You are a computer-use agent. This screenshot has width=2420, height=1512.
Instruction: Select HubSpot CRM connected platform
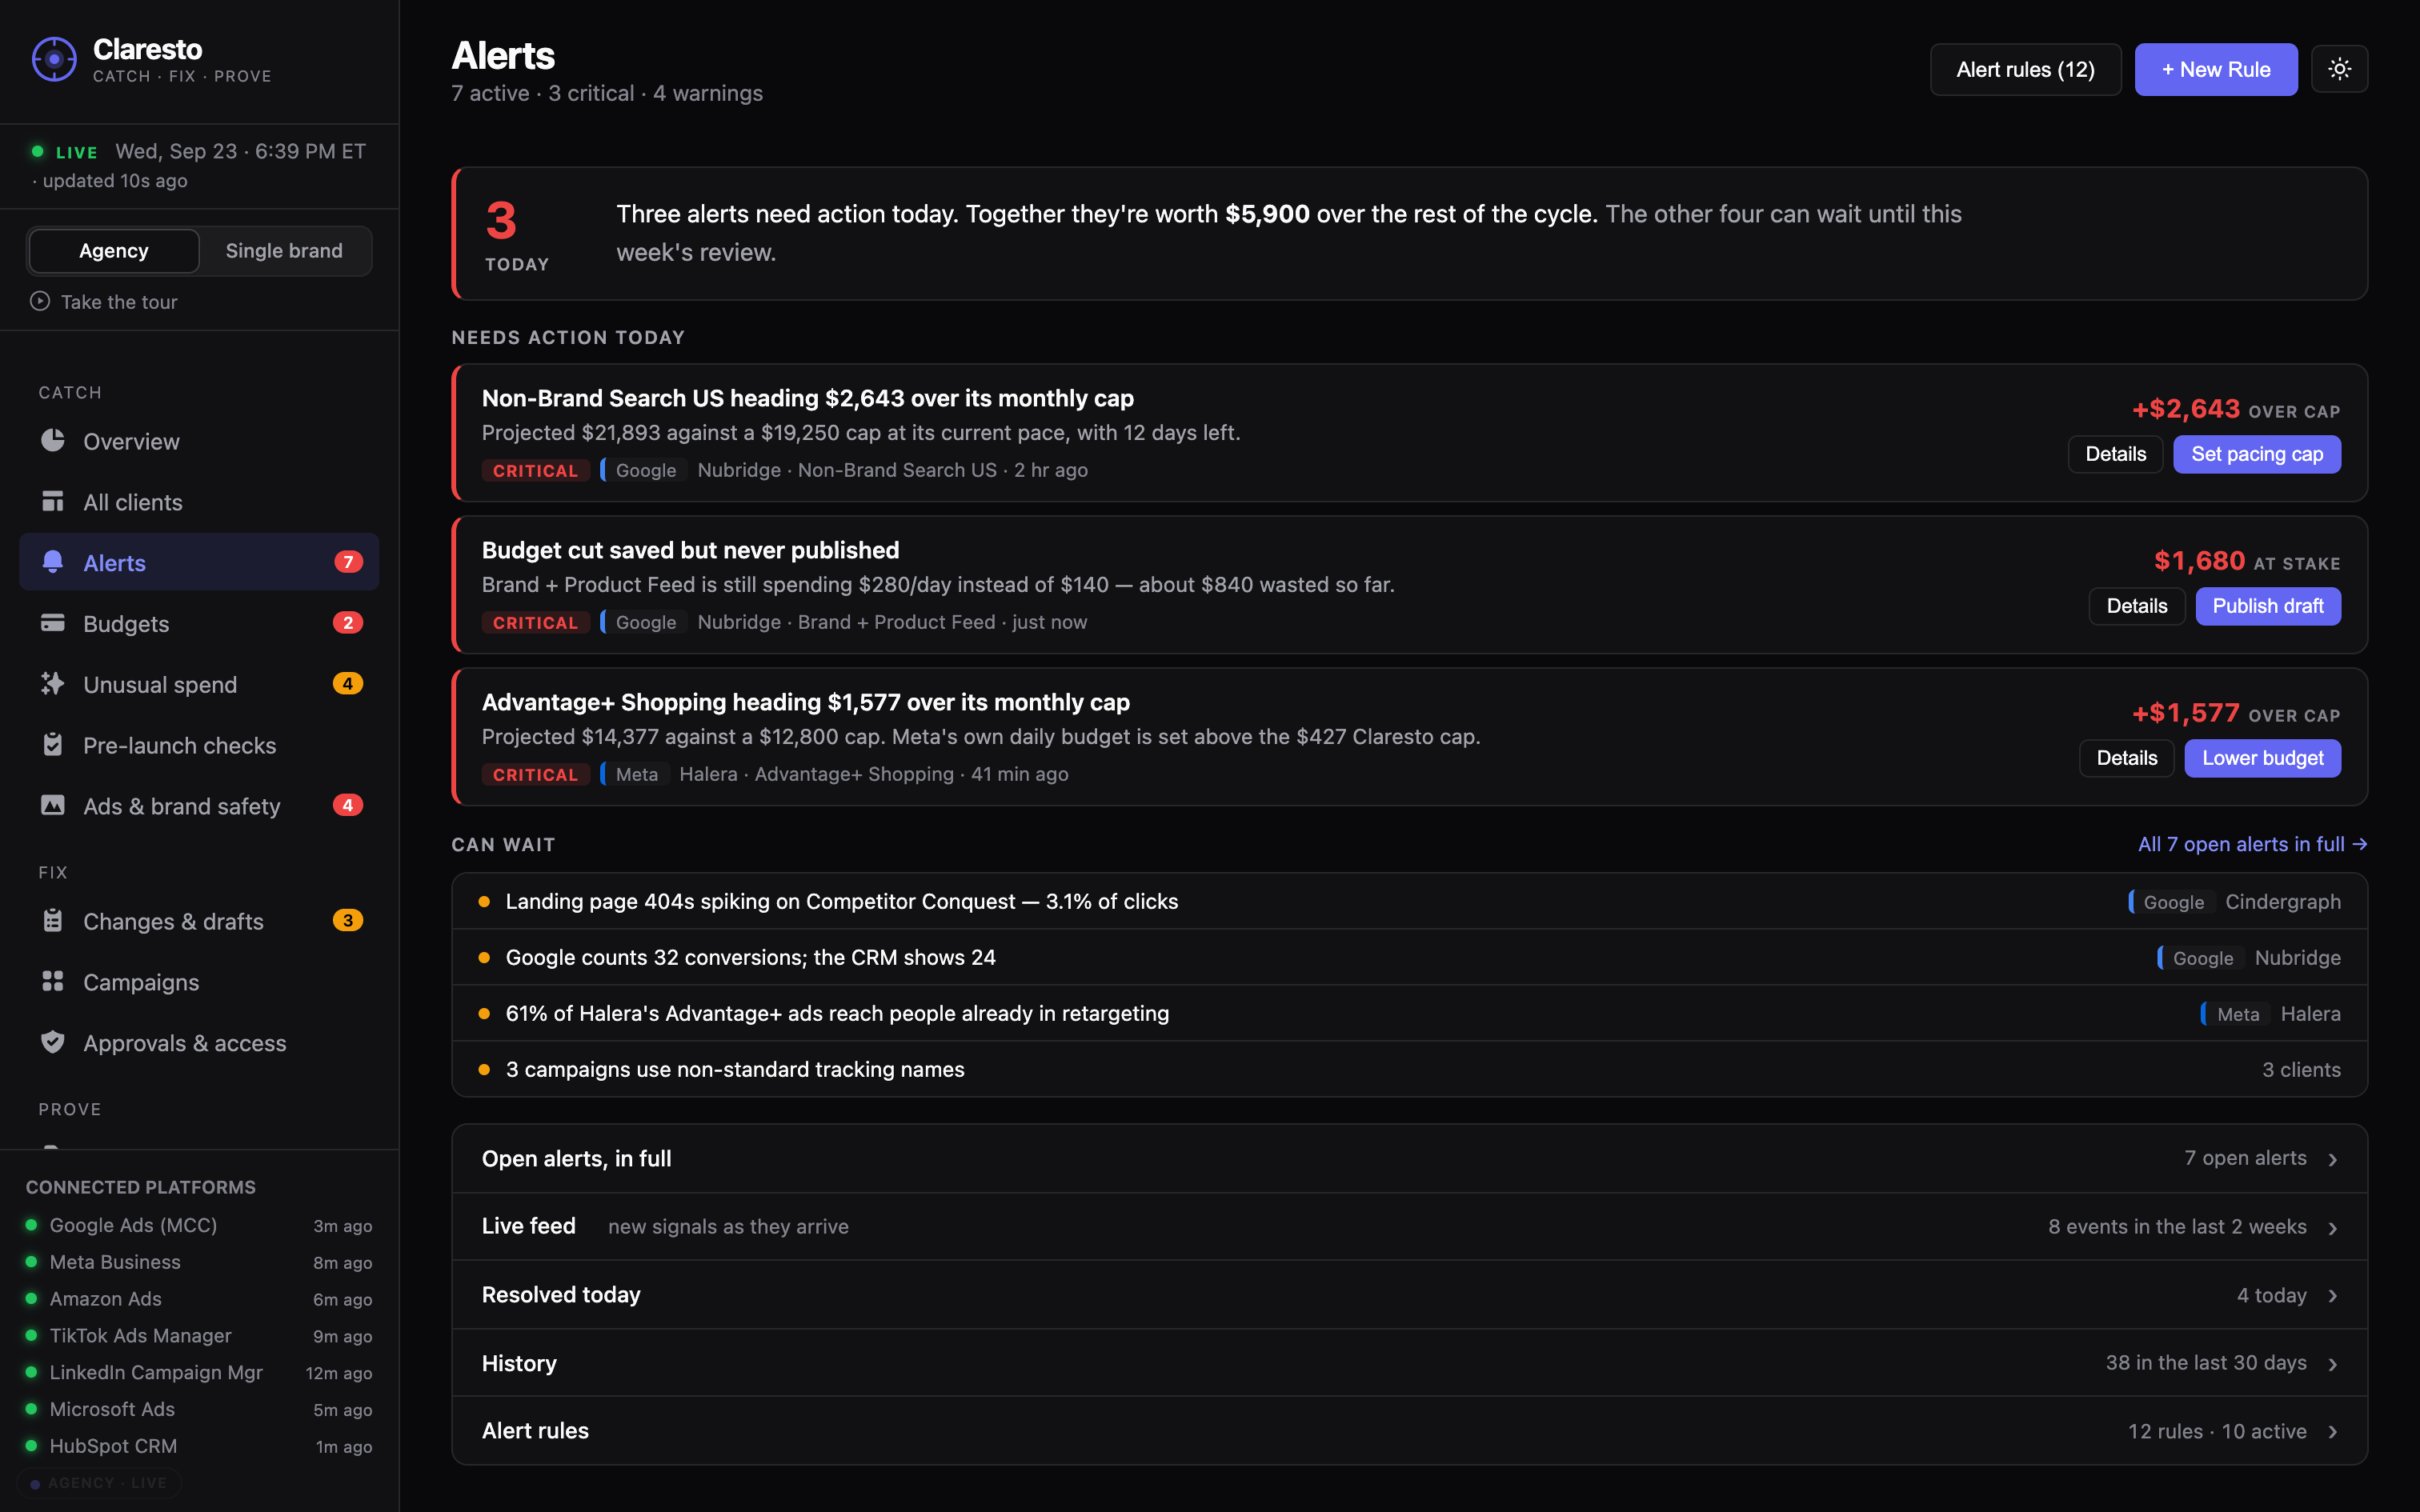pos(199,1446)
